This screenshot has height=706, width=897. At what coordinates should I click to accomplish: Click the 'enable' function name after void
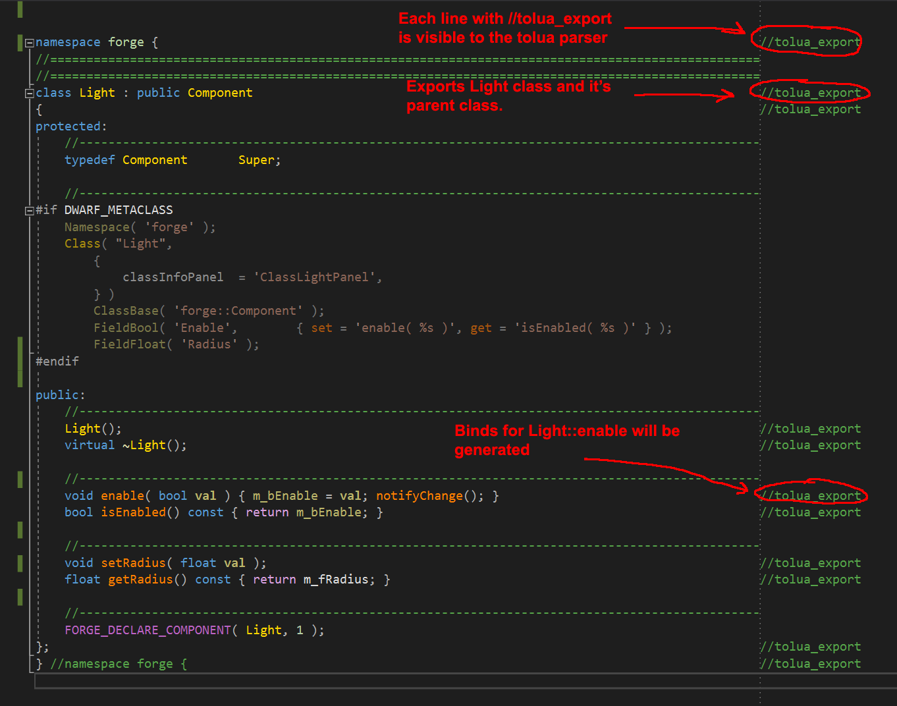point(122,496)
